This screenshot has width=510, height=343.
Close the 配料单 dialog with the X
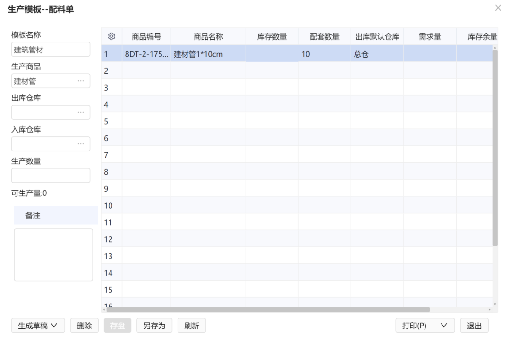(498, 8)
